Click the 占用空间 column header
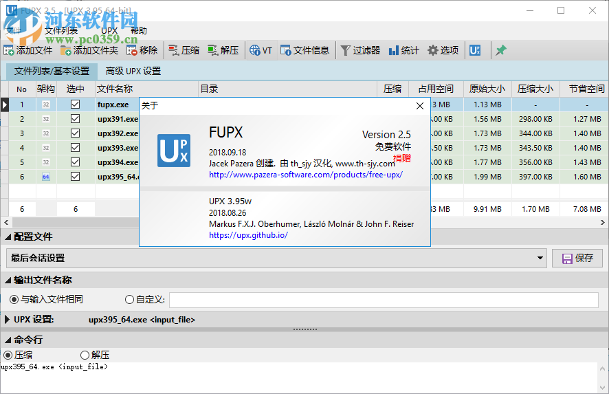The image size is (609, 394). 436,89
